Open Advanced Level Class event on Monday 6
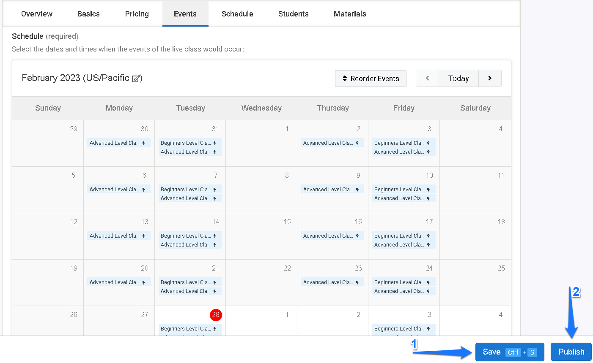The height and width of the screenshot is (363, 593). click(x=119, y=190)
